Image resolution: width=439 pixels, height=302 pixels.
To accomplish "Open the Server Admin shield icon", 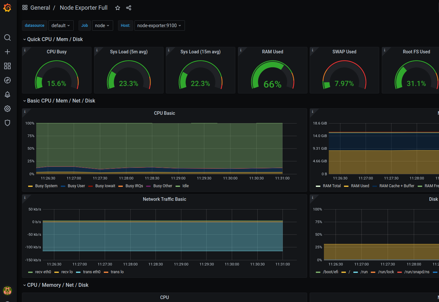I will click(x=7, y=123).
